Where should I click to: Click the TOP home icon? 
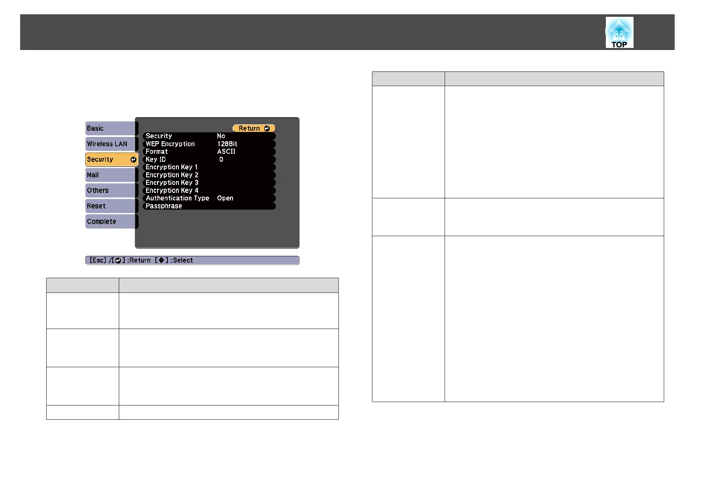tap(619, 32)
